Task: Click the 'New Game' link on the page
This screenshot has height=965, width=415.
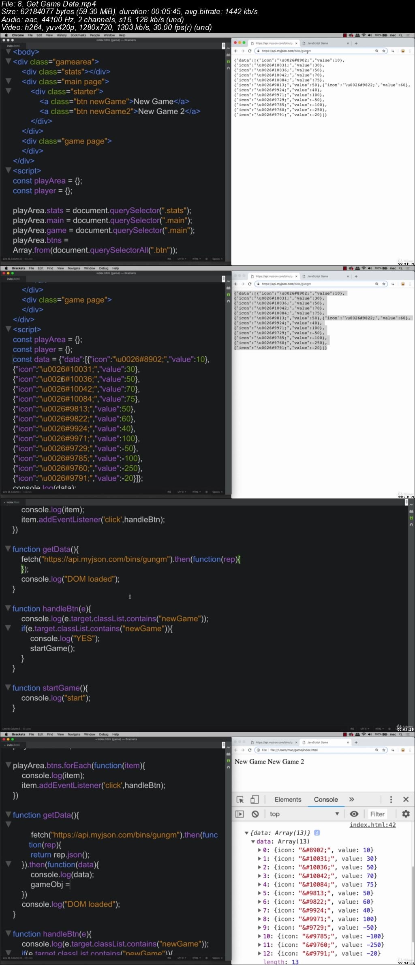Action: 250,762
